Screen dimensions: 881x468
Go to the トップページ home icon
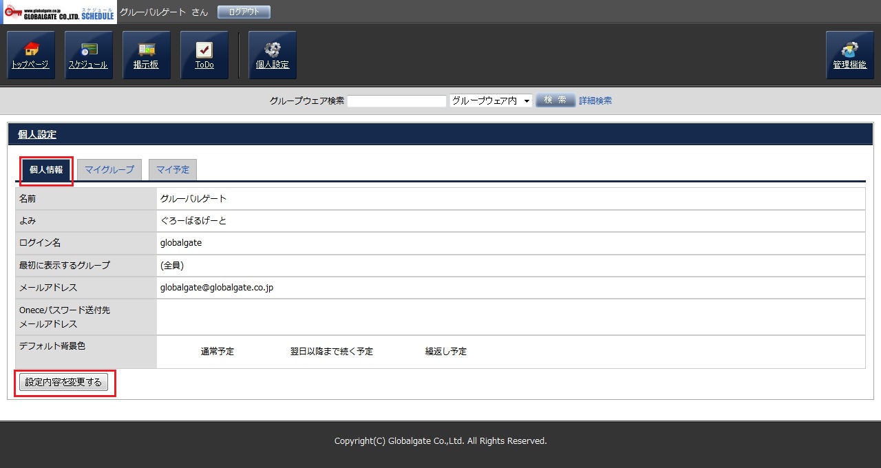(30, 55)
